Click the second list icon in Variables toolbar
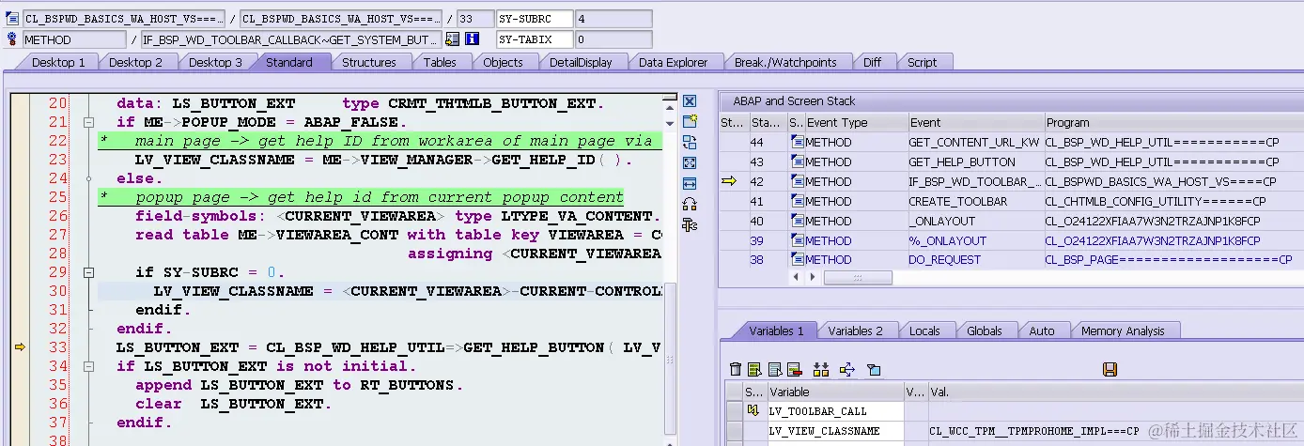 775,370
